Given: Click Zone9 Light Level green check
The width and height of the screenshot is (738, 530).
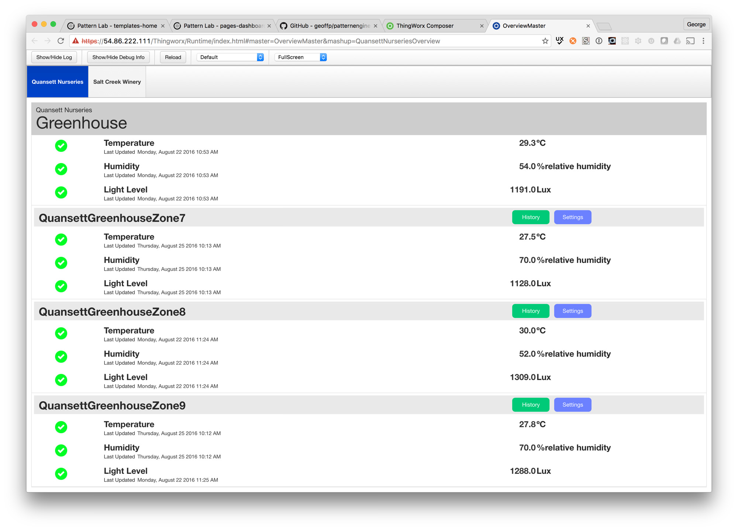Looking at the screenshot, I should coord(61,474).
